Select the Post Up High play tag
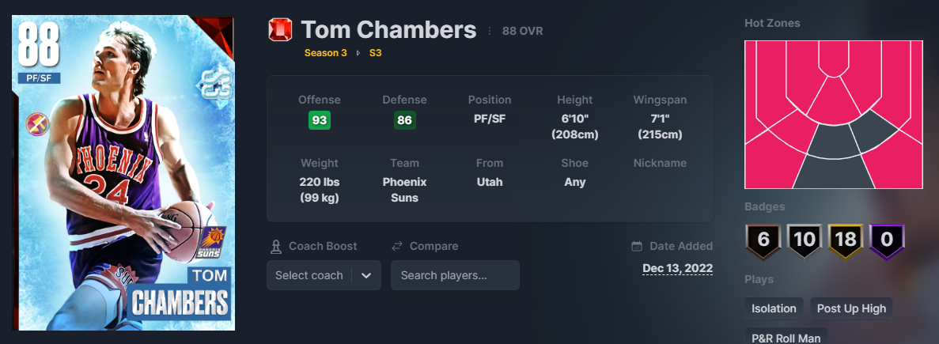939x344 pixels. tap(852, 308)
